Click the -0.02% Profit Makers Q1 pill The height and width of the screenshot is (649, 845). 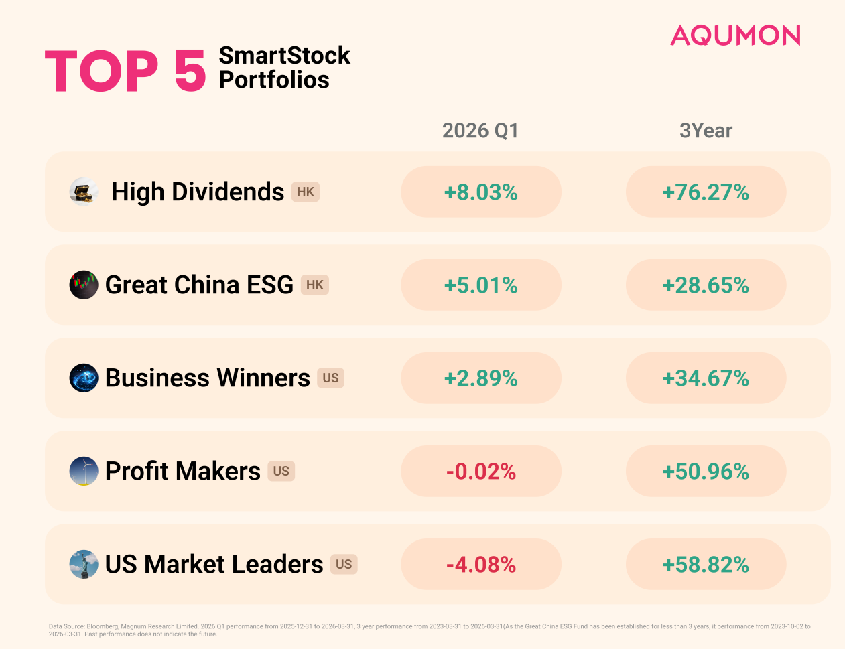point(481,472)
